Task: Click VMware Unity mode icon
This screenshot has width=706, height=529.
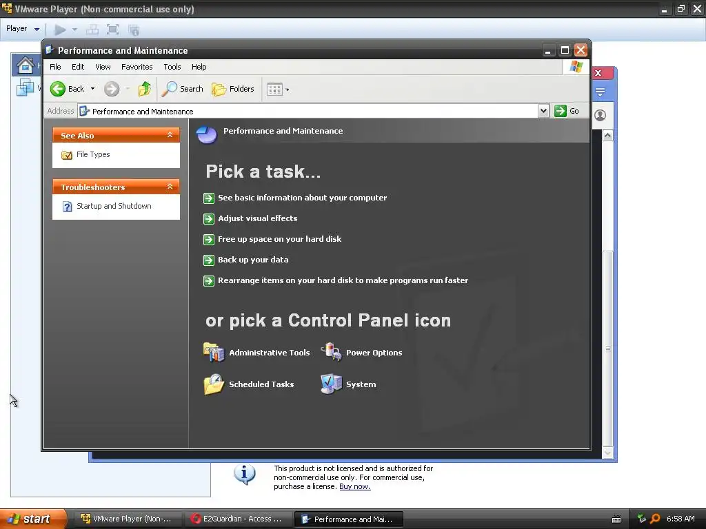Action: [x=134, y=30]
